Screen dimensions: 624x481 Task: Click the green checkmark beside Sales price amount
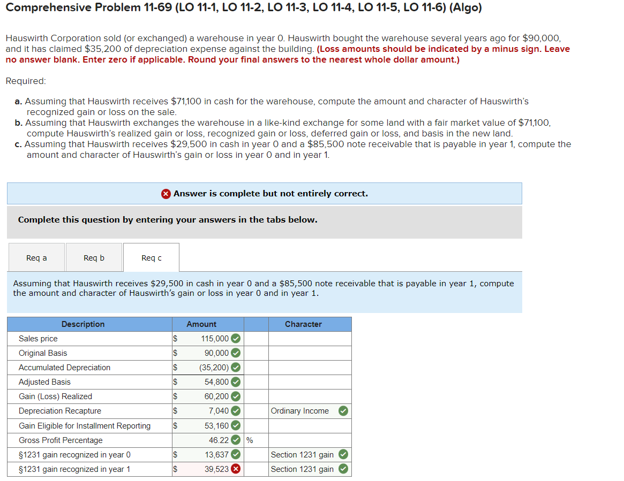(237, 339)
